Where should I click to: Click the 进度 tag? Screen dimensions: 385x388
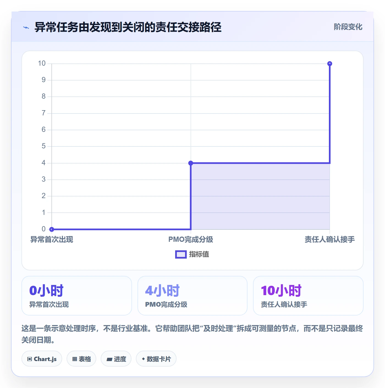(116, 359)
